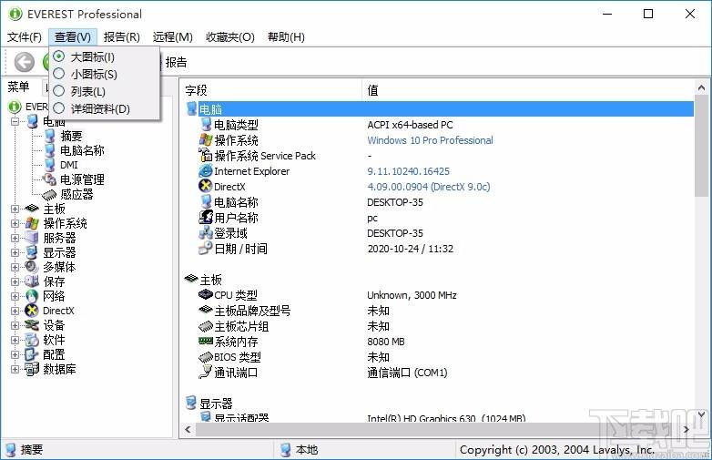Click the 配置 config icon in tree
This screenshot has width=712, height=460.
[32, 354]
